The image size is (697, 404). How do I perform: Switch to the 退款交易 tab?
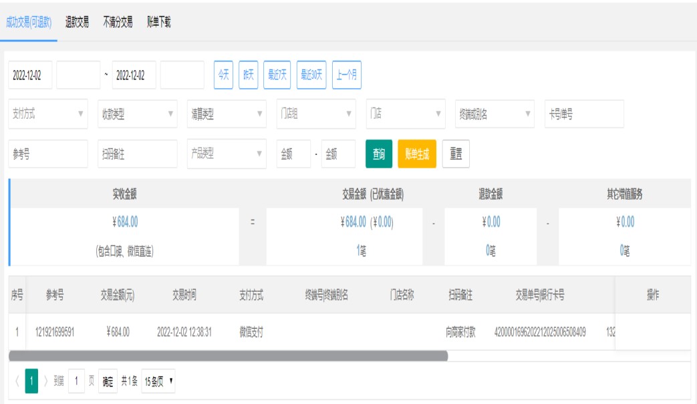click(x=77, y=22)
